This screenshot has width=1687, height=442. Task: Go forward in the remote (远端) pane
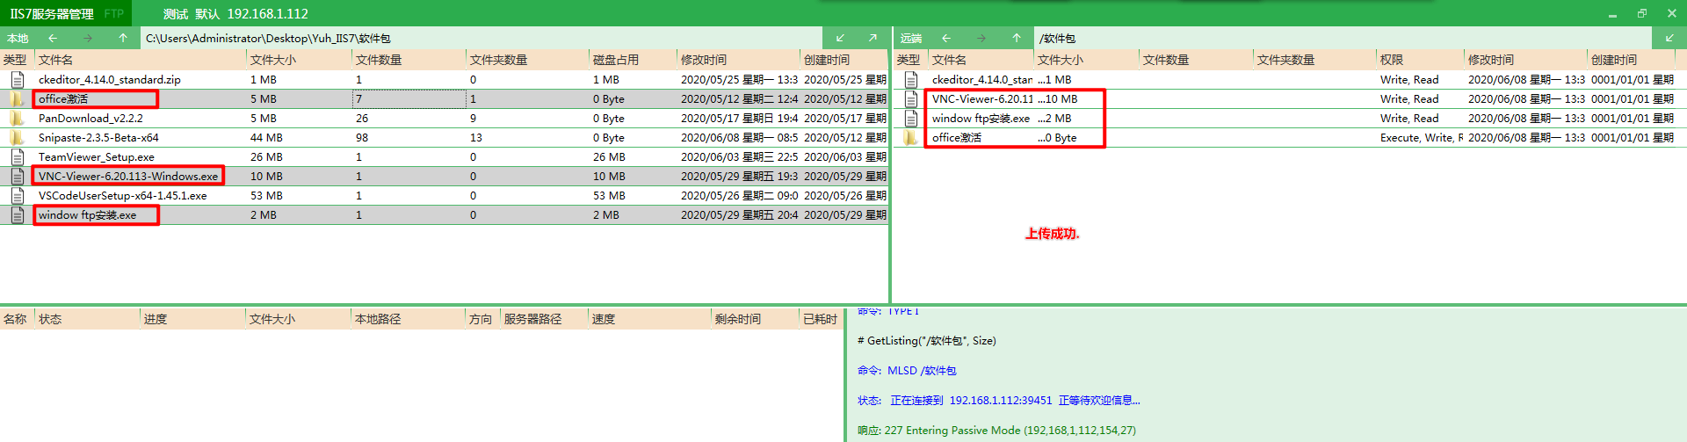click(x=981, y=38)
